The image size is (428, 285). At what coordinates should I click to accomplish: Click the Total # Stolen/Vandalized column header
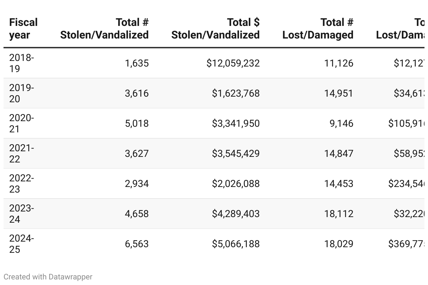pos(105,29)
